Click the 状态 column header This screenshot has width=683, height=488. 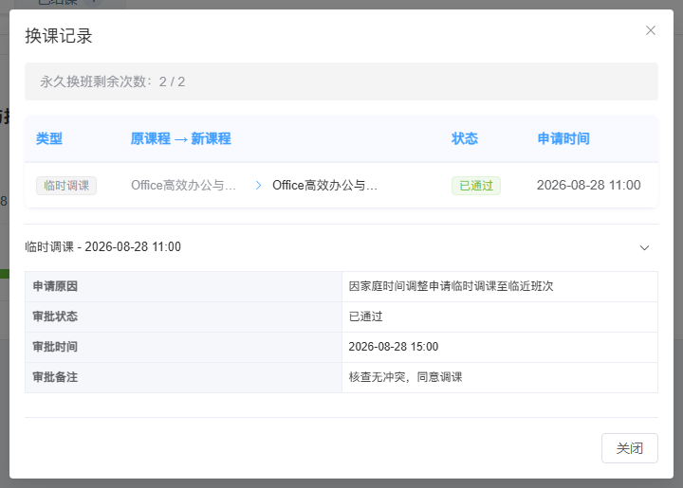pos(465,138)
